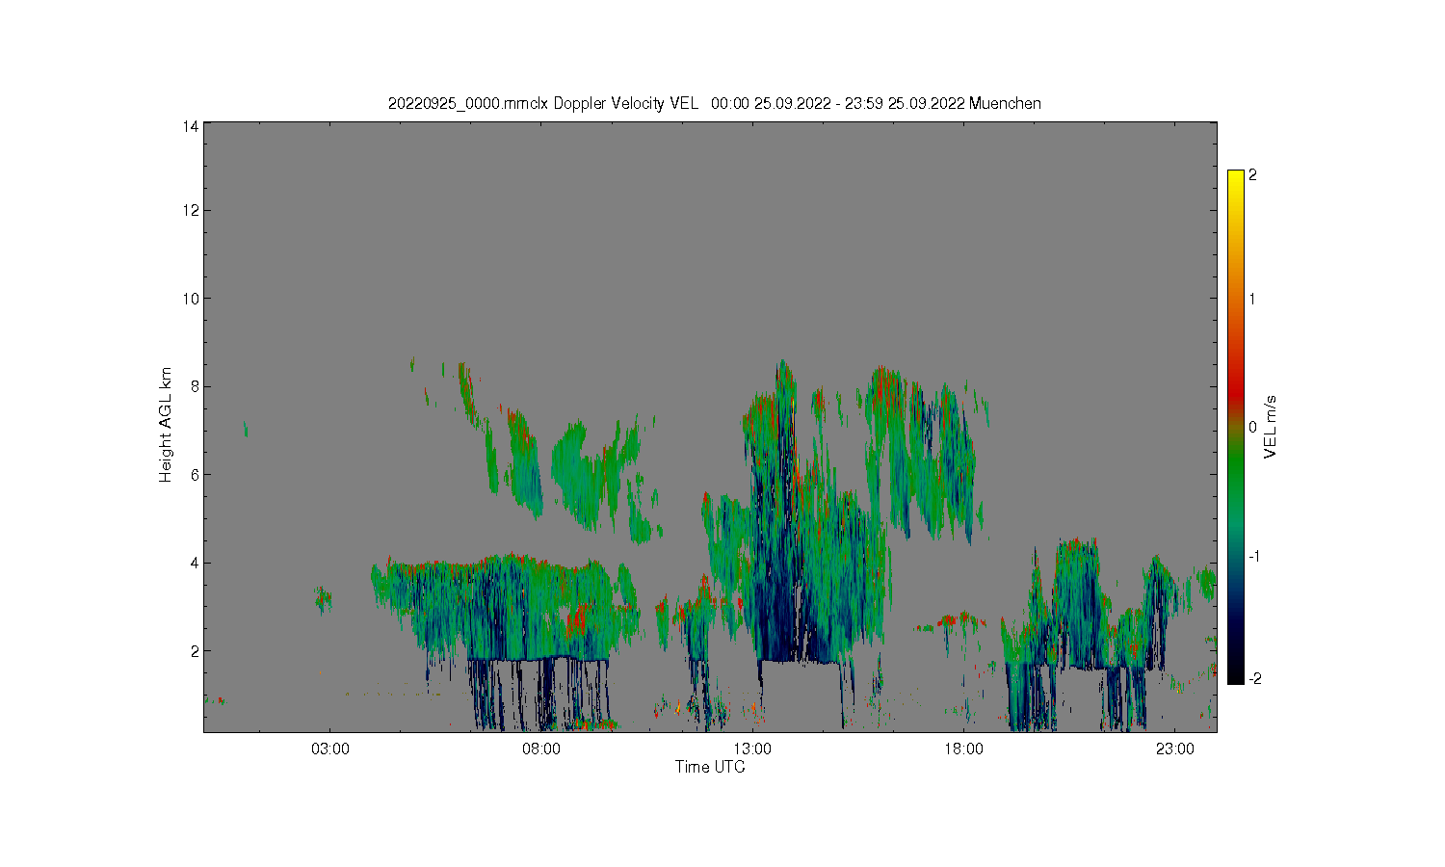Click the height axis value 8

tap(195, 386)
